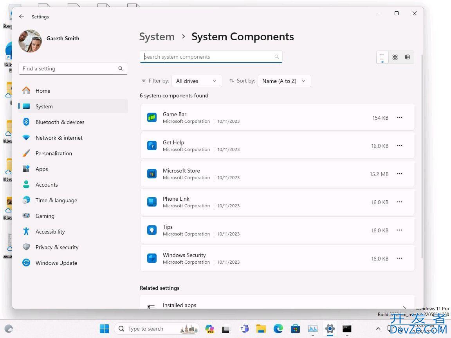Open Accessibility settings
The width and height of the screenshot is (451, 338).
pyautogui.click(x=73, y=232)
